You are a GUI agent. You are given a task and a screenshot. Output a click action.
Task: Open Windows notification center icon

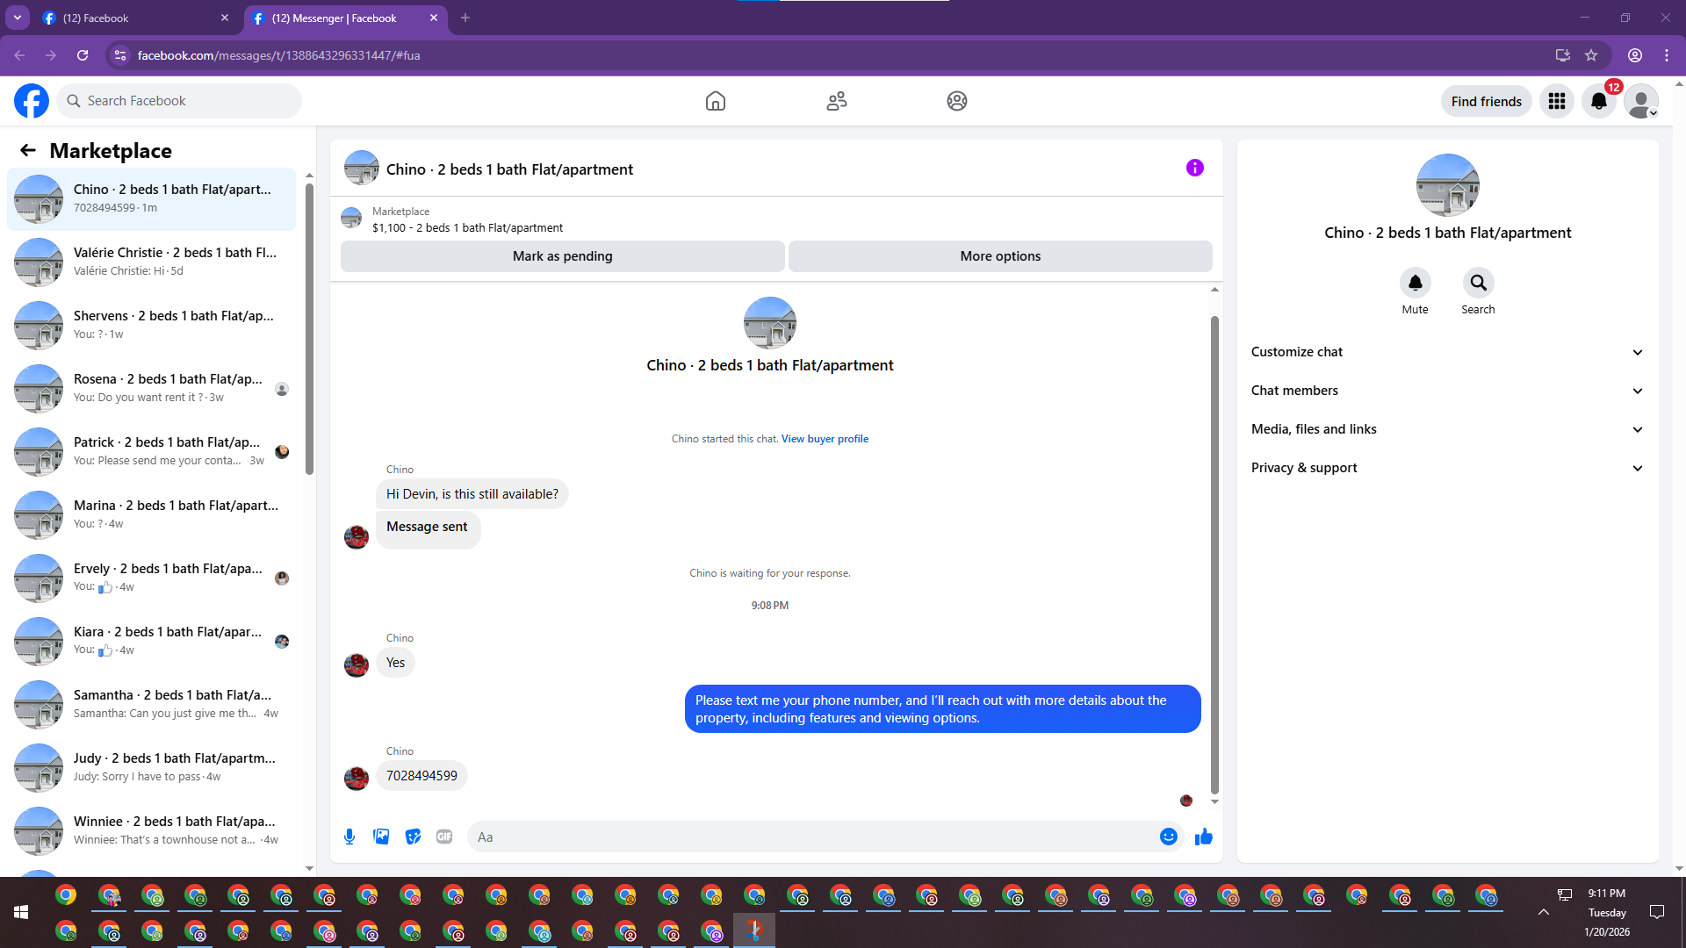1657,912
